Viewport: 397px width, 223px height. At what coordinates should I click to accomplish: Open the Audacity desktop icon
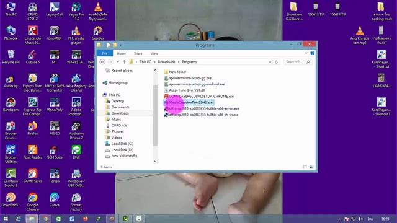tap(11, 81)
